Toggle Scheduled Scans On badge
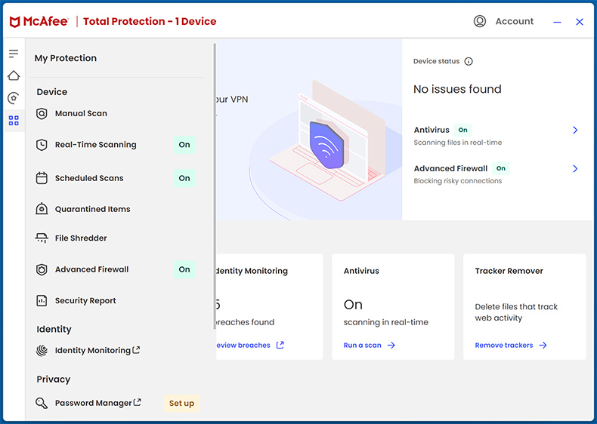Image resolution: width=597 pixels, height=424 pixels. click(x=184, y=178)
